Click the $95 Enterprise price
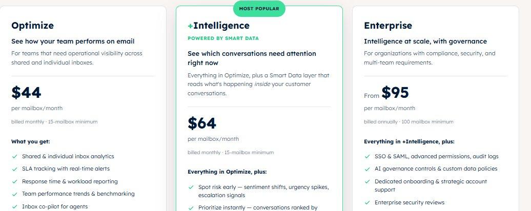 click(395, 93)
